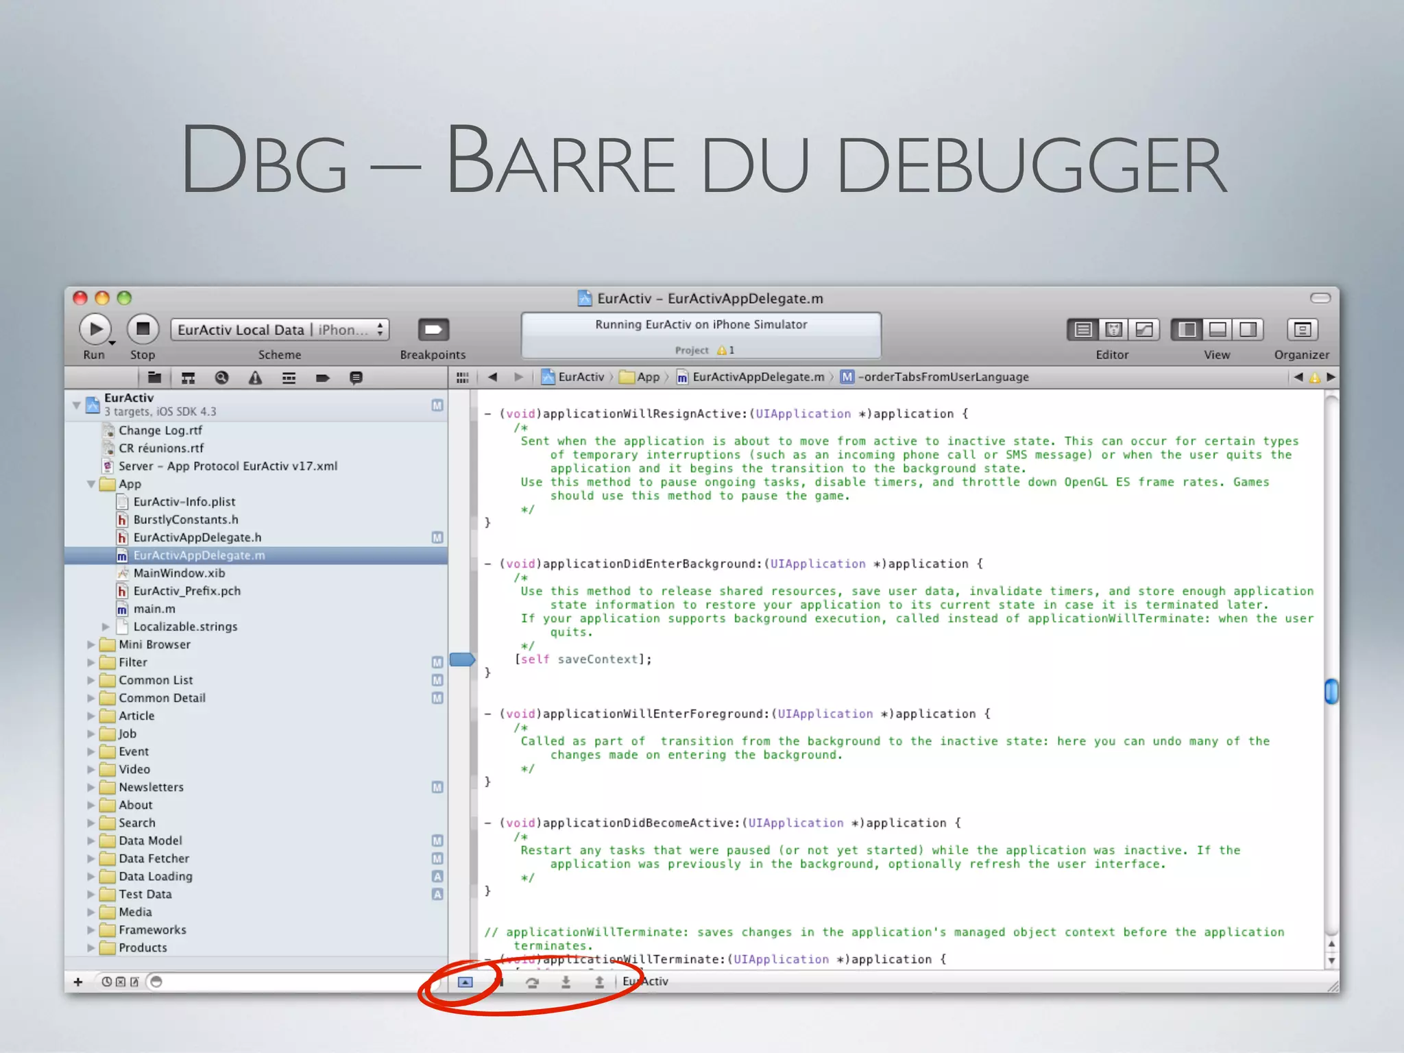Select the Version editor mode
The width and height of the screenshot is (1404, 1053).
coord(1144,330)
